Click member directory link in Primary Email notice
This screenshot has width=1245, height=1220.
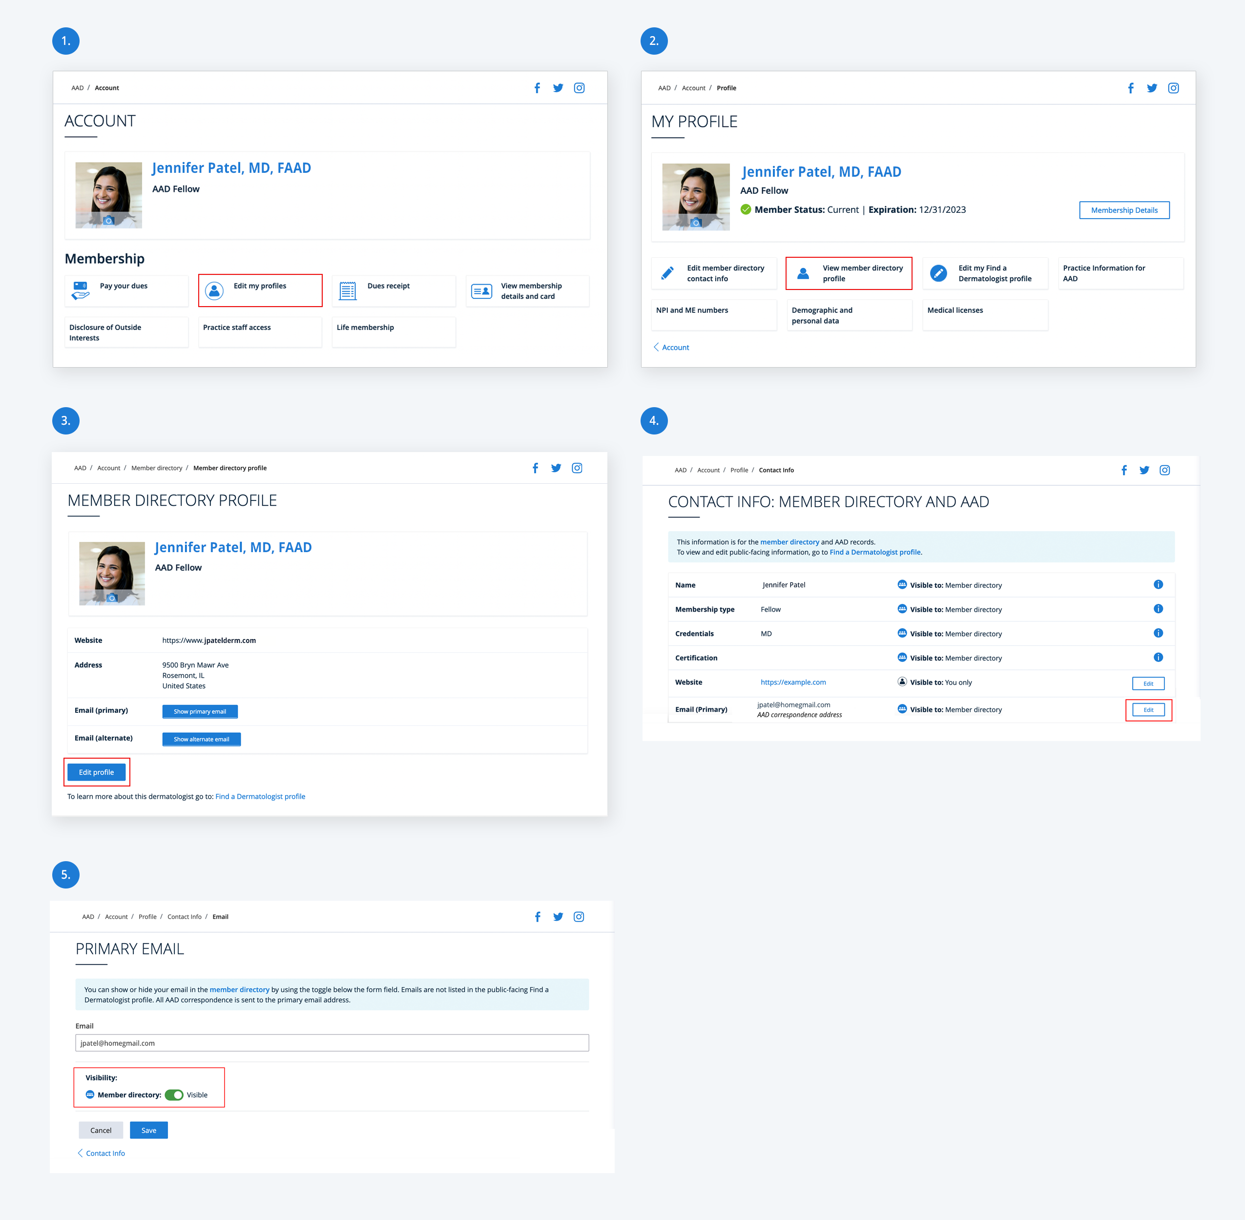point(240,989)
